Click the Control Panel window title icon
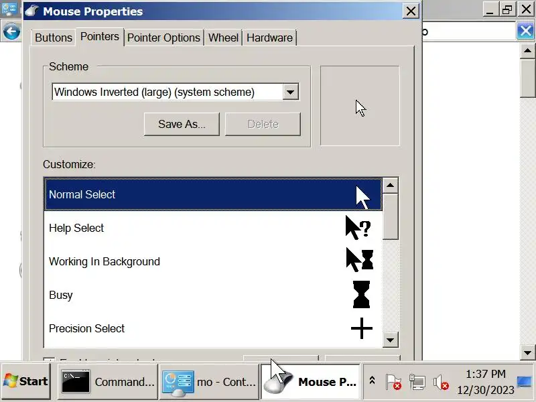 (9, 8)
